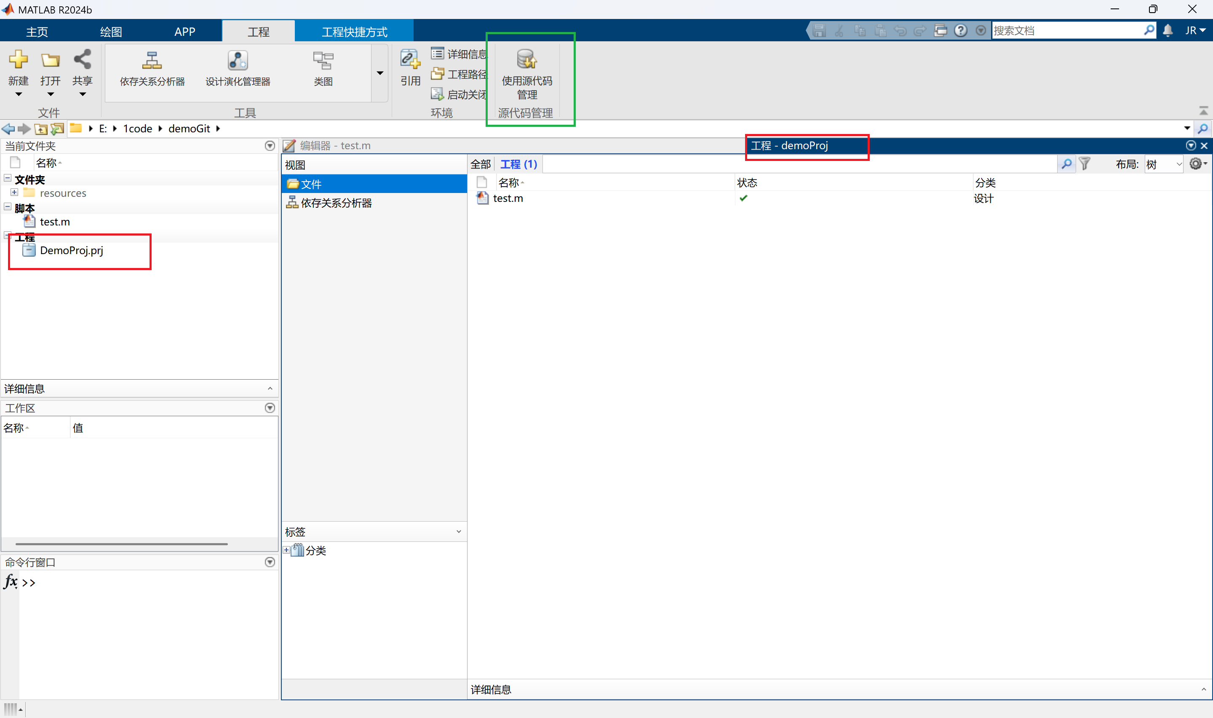The width and height of the screenshot is (1213, 718).
Task: Enable the filter in project panel
Action: click(1085, 164)
